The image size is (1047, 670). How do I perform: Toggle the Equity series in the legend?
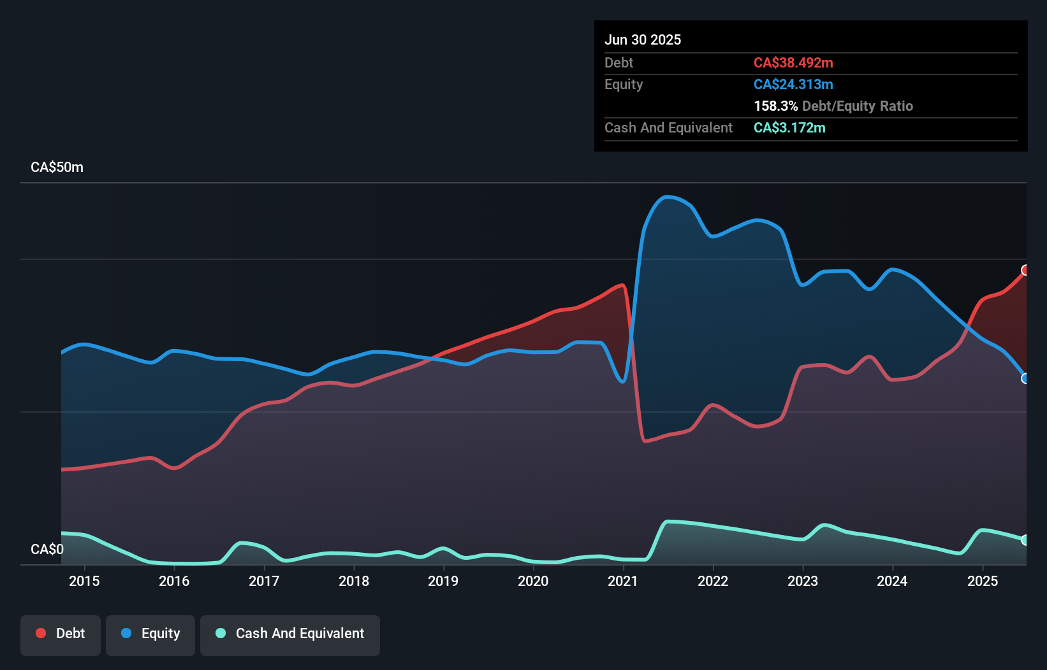tap(150, 634)
